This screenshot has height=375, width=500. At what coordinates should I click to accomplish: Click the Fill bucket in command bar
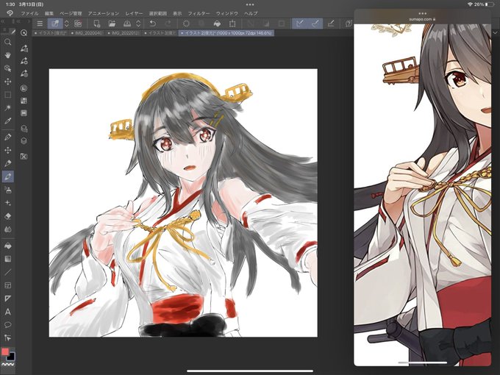217,24
